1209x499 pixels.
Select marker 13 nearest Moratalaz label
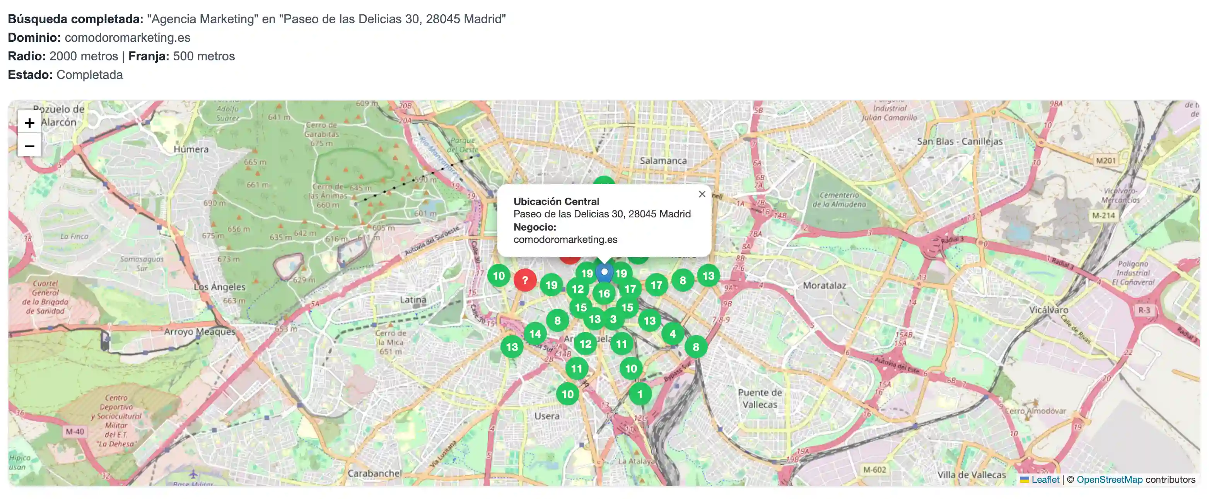point(708,276)
